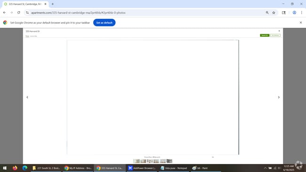Click the green button in gallery header

[265, 35]
